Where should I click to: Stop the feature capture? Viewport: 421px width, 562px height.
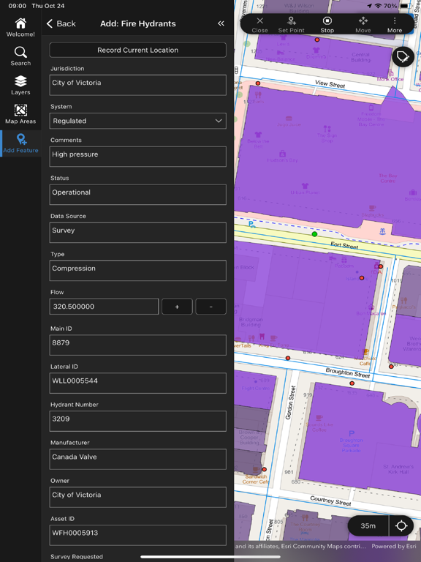[327, 25]
